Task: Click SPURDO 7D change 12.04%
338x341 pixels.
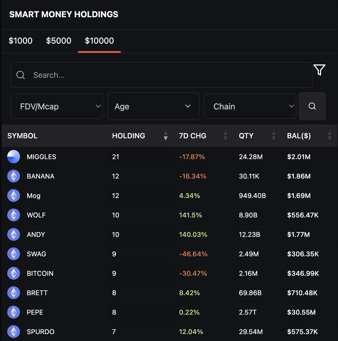Action: pos(191,332)
